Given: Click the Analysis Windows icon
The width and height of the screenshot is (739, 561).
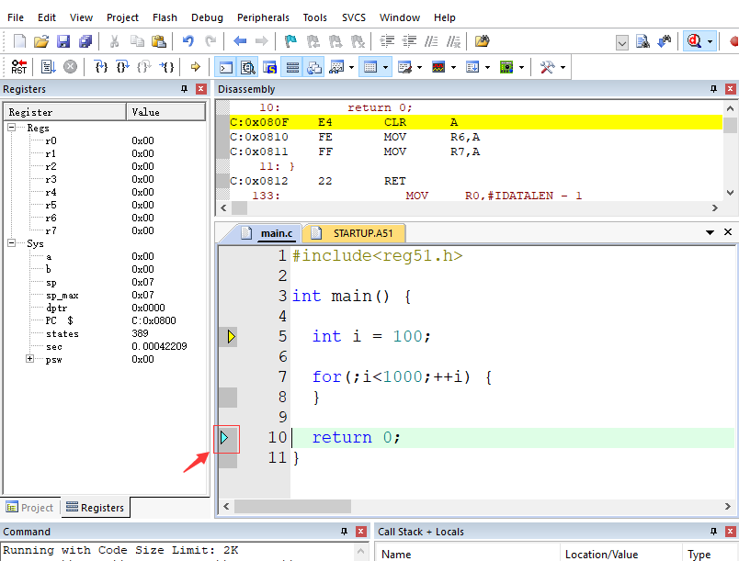Looking at the screenshot, I should point(438,67).
